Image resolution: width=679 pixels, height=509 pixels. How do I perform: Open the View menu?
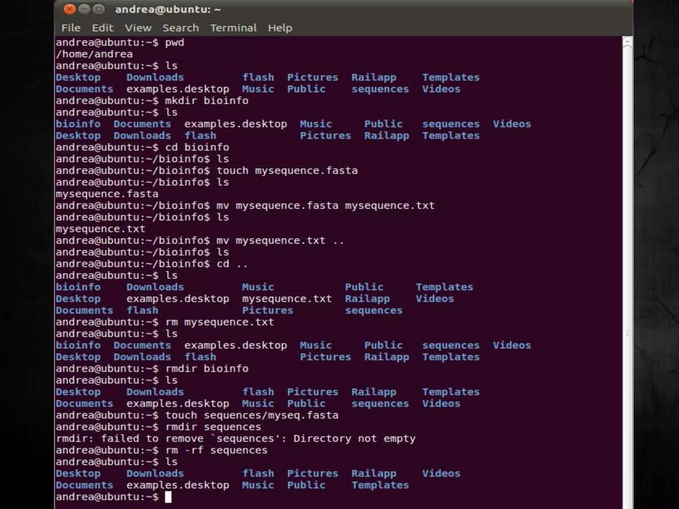[138, 28]
